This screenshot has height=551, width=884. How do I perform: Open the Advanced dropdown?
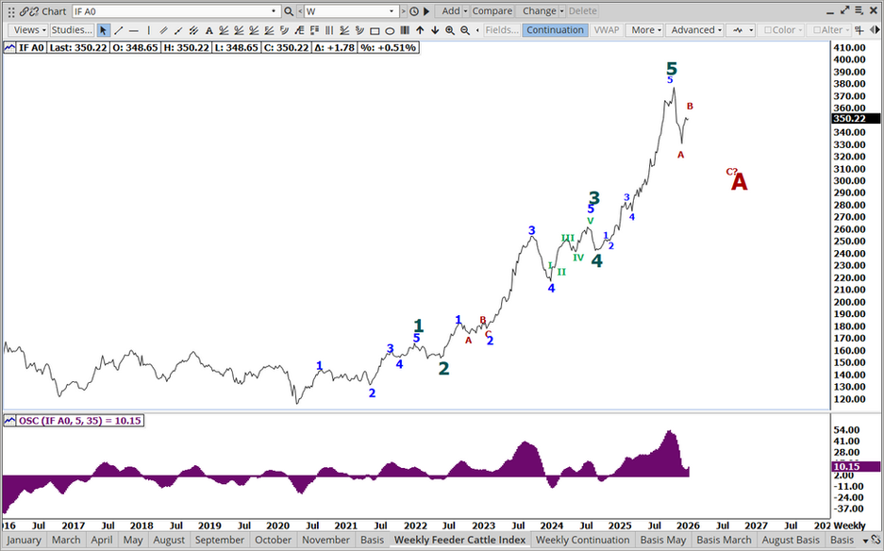(x=696, y=30)
